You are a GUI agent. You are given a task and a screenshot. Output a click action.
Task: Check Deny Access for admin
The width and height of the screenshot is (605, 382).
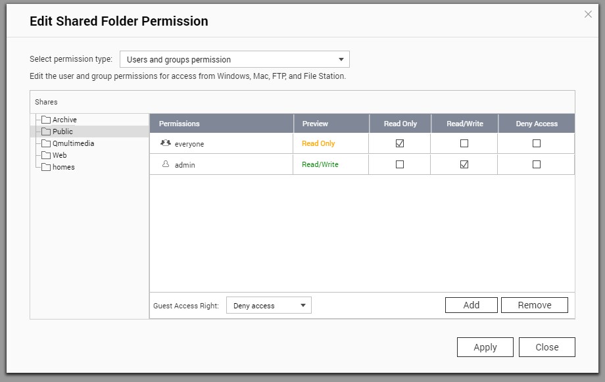[537, 164]
